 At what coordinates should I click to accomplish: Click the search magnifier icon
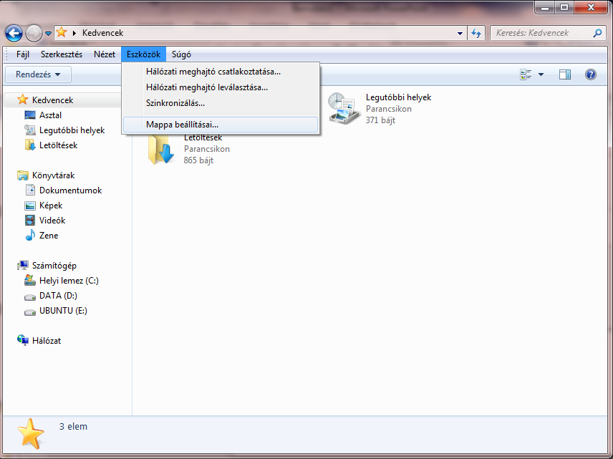tap(597, 33)
